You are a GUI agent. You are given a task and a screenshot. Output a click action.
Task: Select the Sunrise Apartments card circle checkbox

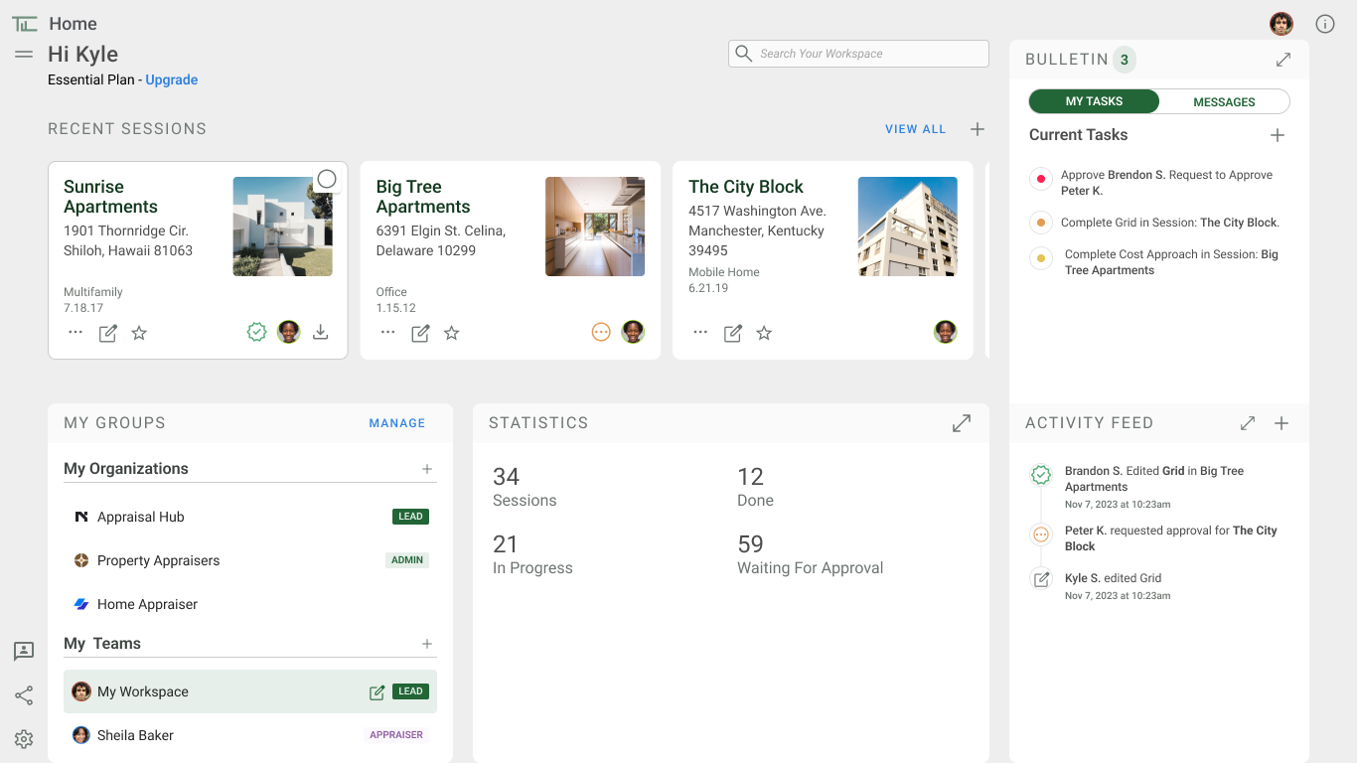pos(327,179)
